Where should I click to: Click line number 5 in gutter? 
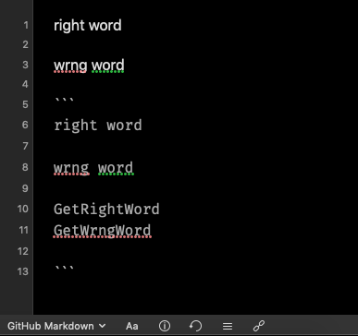point(25,104)
